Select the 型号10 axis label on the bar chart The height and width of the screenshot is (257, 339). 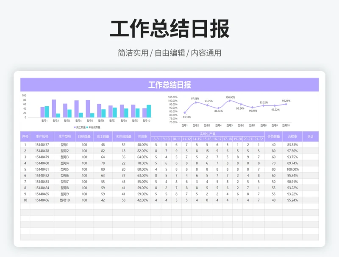[145, 120]
